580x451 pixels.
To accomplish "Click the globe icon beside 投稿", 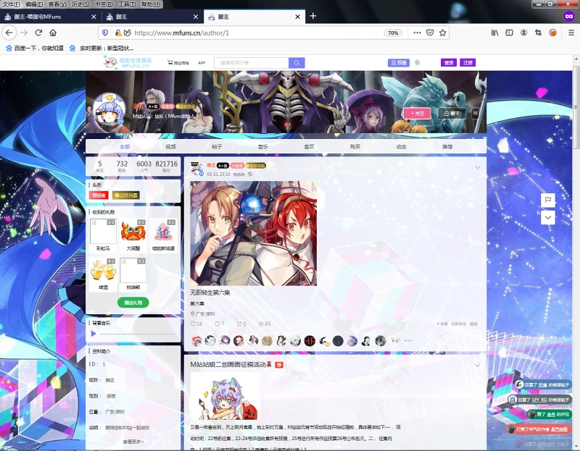I will pos(418,62).
